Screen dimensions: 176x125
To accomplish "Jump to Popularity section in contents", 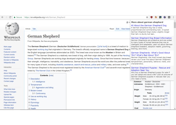I will point(35,106).
